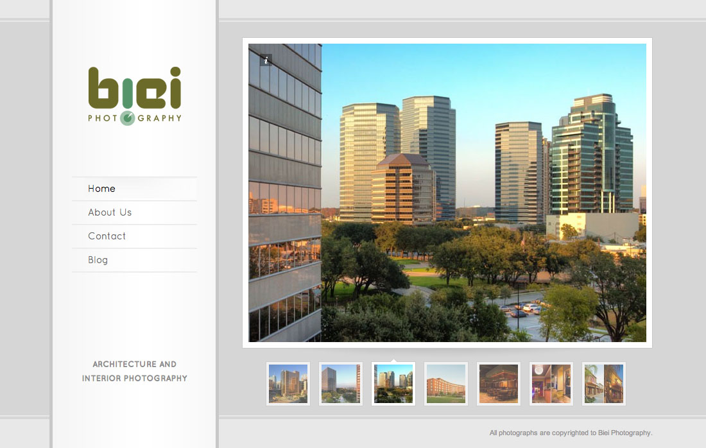The height and width of the screenshot is (448, 706).
Task: Open the Home menu item
Action: 134,189
